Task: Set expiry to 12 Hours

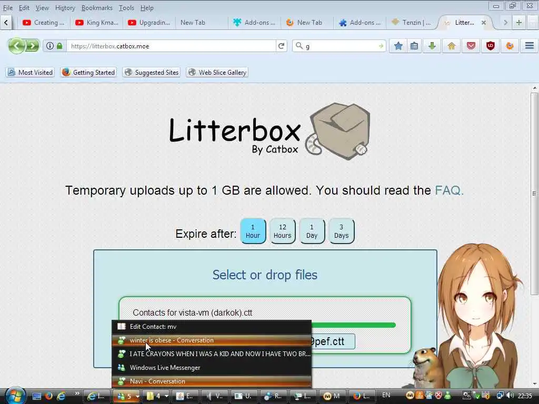Action: (x=282, y=231)
